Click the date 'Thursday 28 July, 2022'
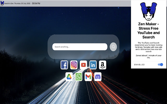Image resolution: width=167 pixels, height=104 pixels. pyautogui.click(x=22, y=3)
